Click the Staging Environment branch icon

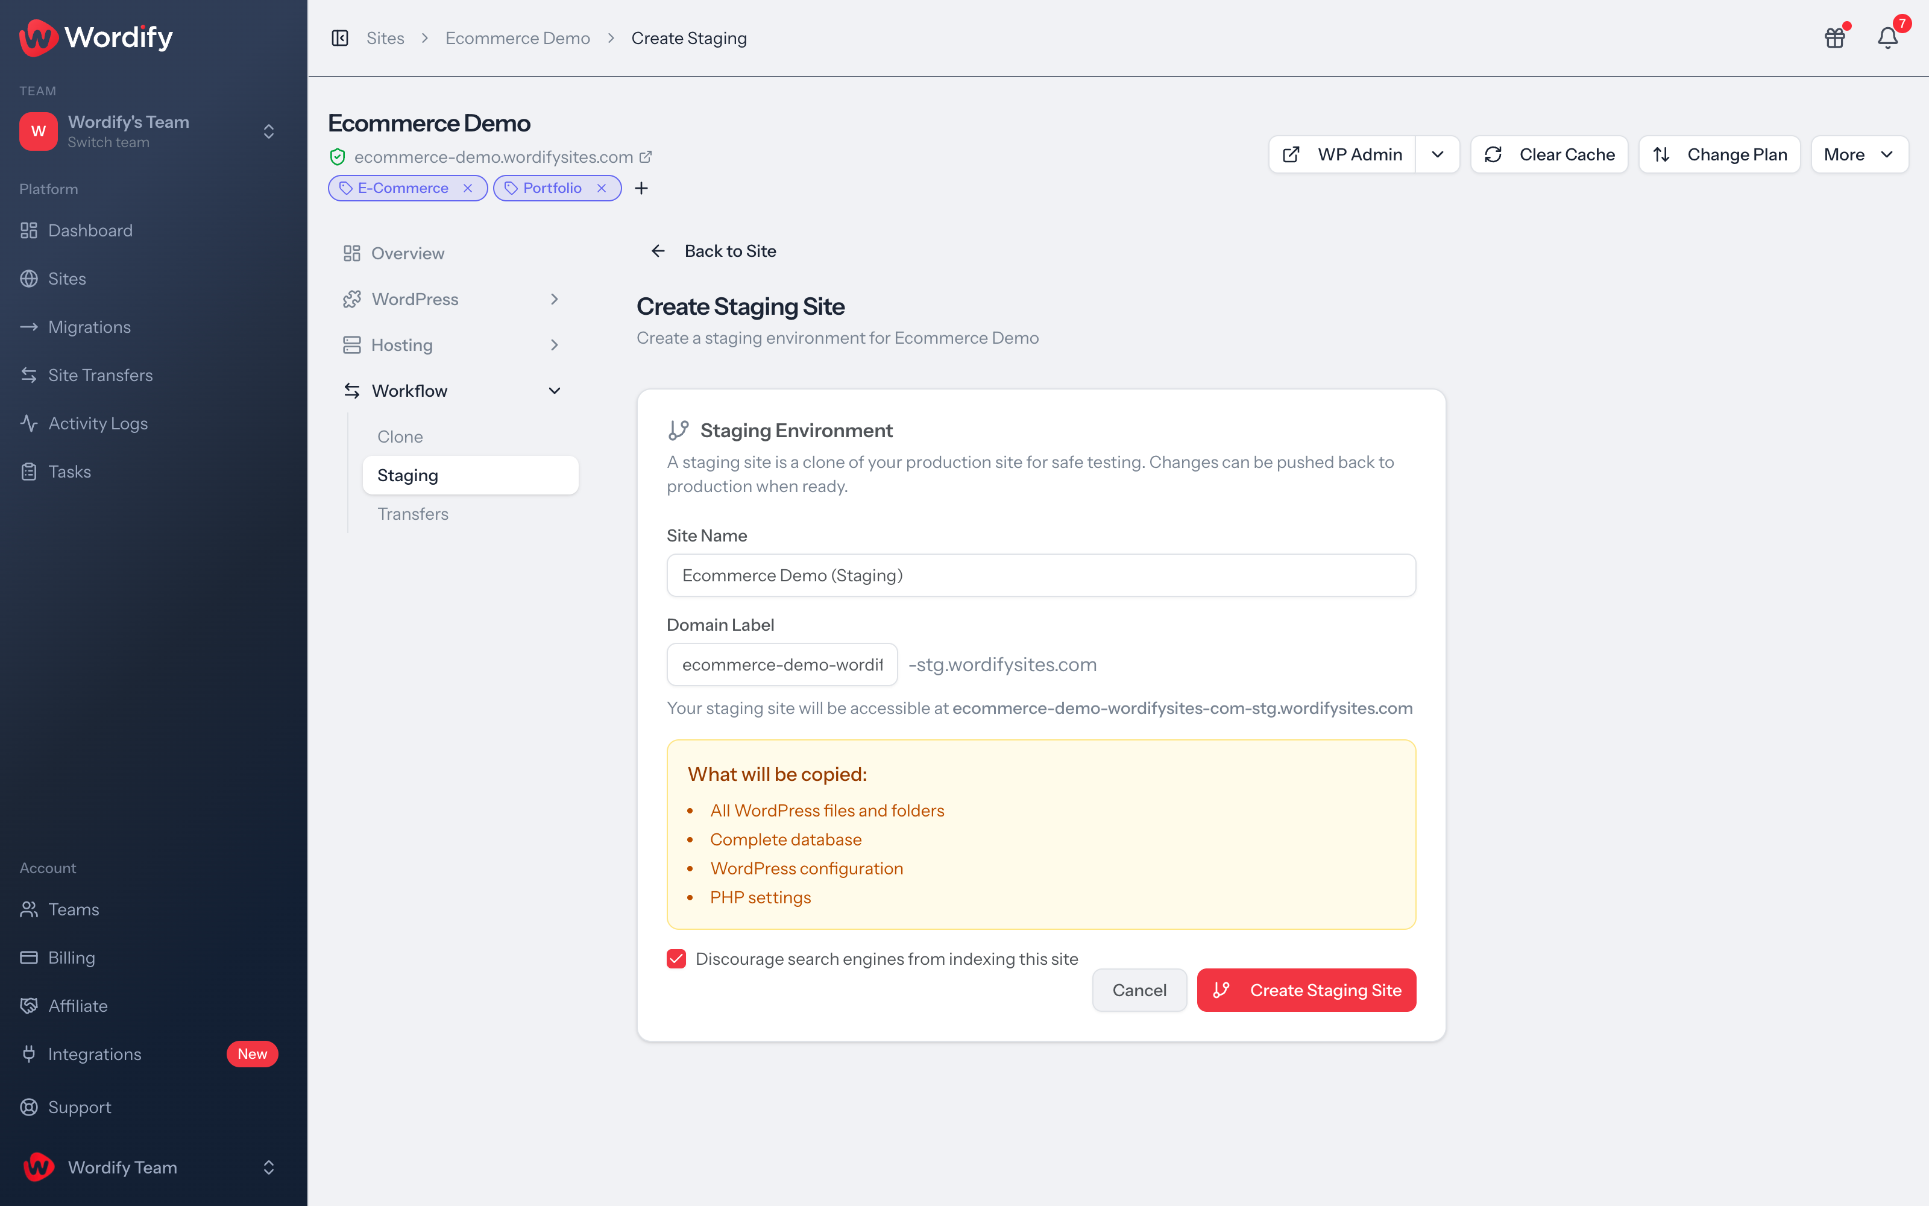[678, 431]
